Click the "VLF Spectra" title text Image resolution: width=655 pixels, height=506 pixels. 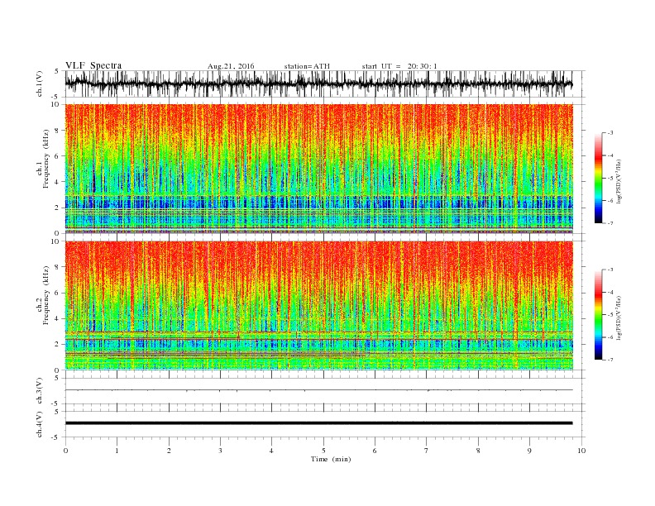(x=93, y=65)
